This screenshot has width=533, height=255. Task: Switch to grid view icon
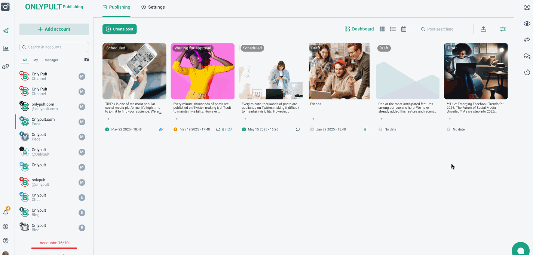382,29
